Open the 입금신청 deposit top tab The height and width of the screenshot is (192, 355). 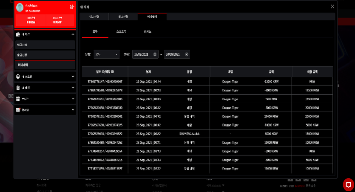pyautogui.click(x=94, y=17)
